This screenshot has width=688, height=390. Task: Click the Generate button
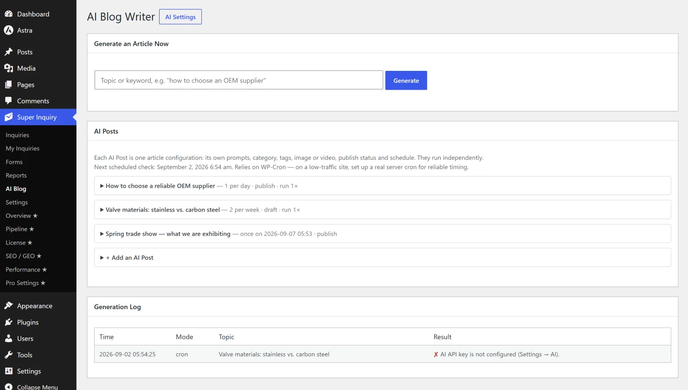click(406, 80)
